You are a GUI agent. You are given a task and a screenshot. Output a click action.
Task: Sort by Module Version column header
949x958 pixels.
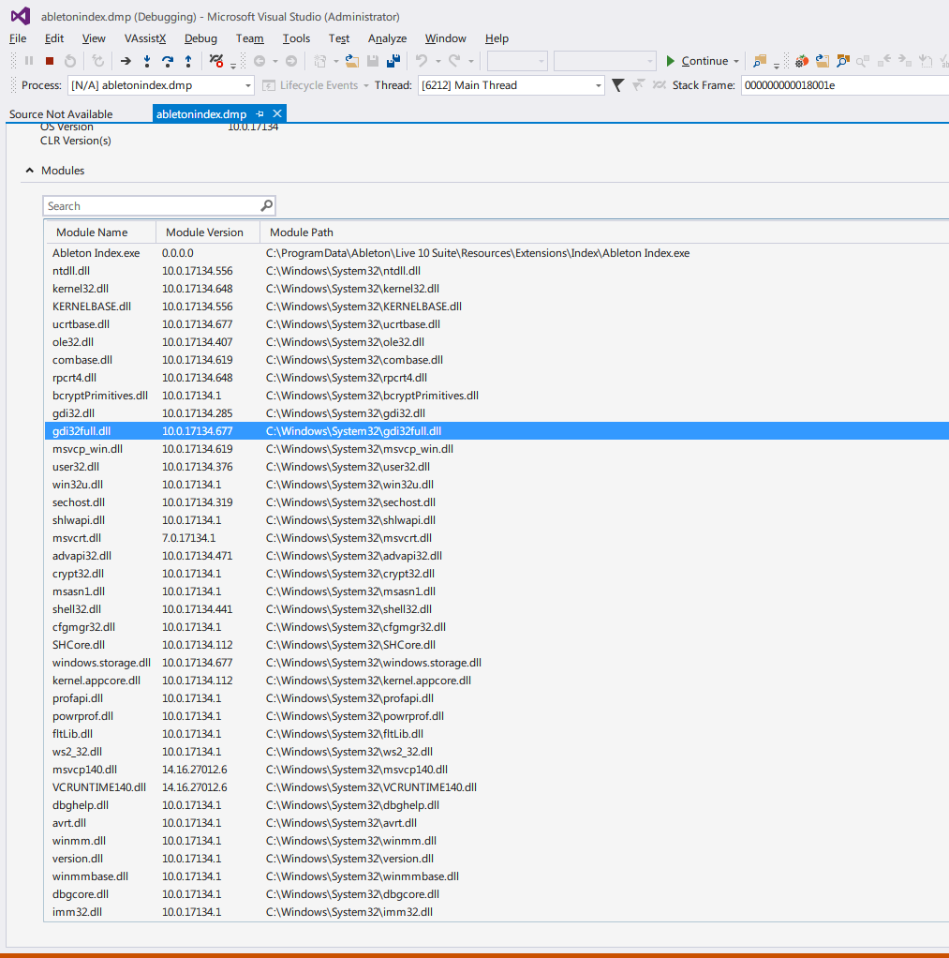pyautogui.click(x=204, y=232)
